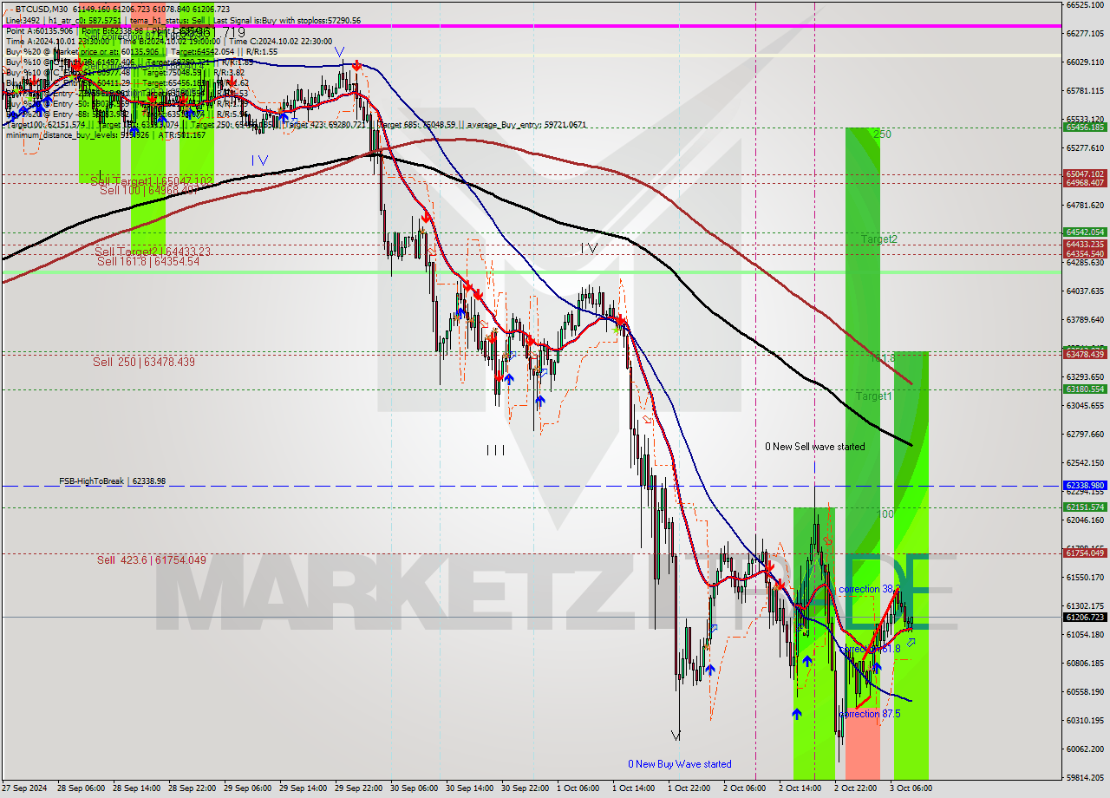Click the green price tag 65456.185
This screenshot has height=798, width=1110.
click(x=1084, y=128)
